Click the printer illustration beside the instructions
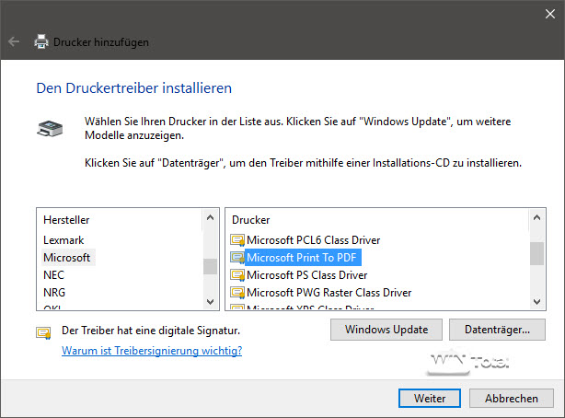565x418 pixels. [50, 129]
